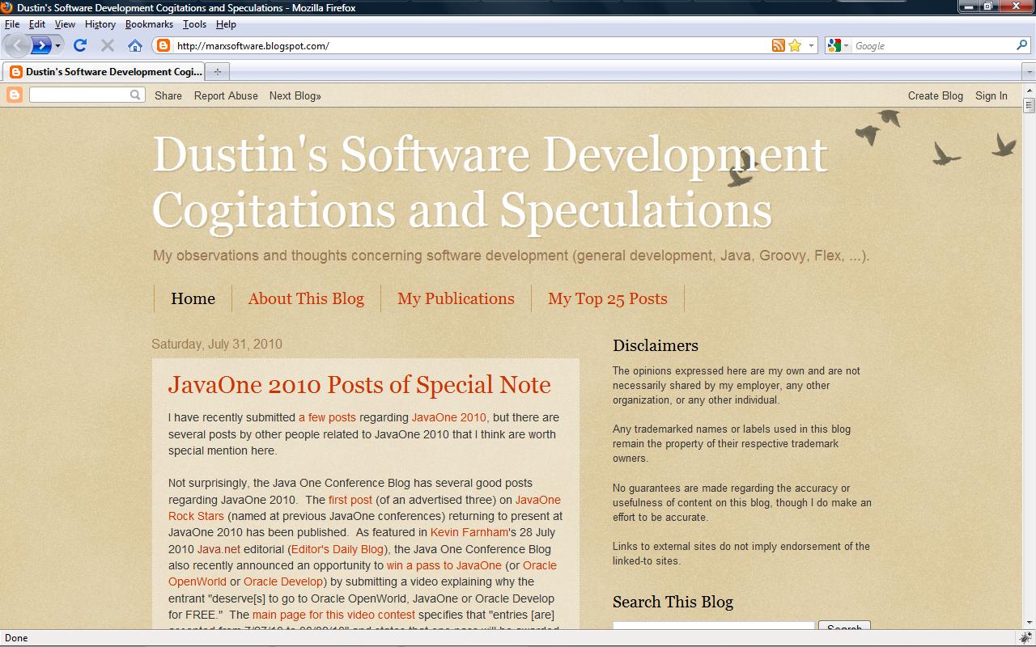This screenshot has height=647, width=1036.
Task: Click the Search This Blog heading
Action: (673, 602)
